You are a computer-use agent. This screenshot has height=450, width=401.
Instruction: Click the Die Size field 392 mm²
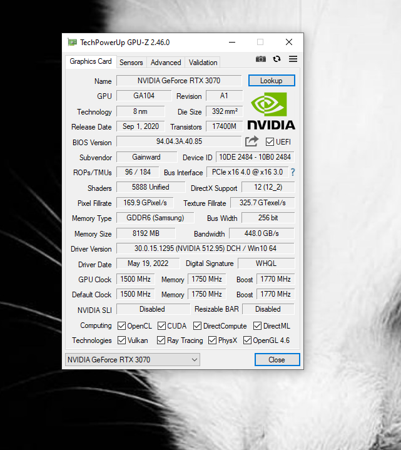tap(225, 111)
